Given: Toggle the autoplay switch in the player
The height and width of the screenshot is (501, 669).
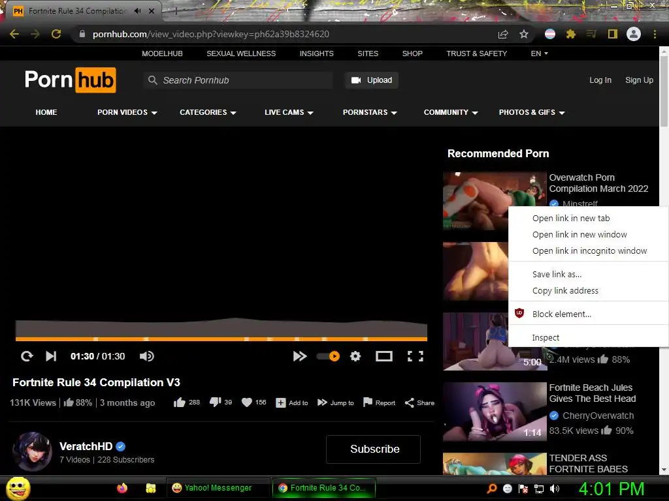Looking at the screenshot, I should pos(328,356).
